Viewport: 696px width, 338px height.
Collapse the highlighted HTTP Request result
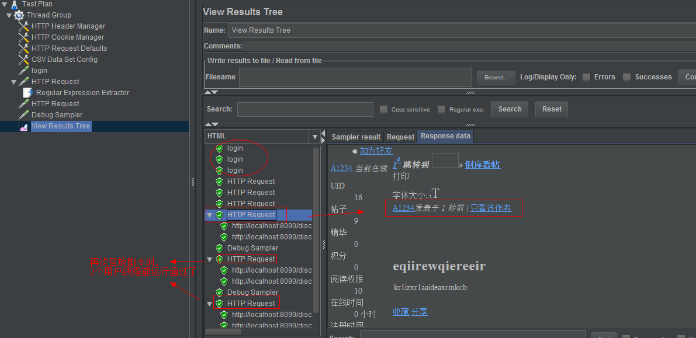pyautogui.click(x=210, y=215)
